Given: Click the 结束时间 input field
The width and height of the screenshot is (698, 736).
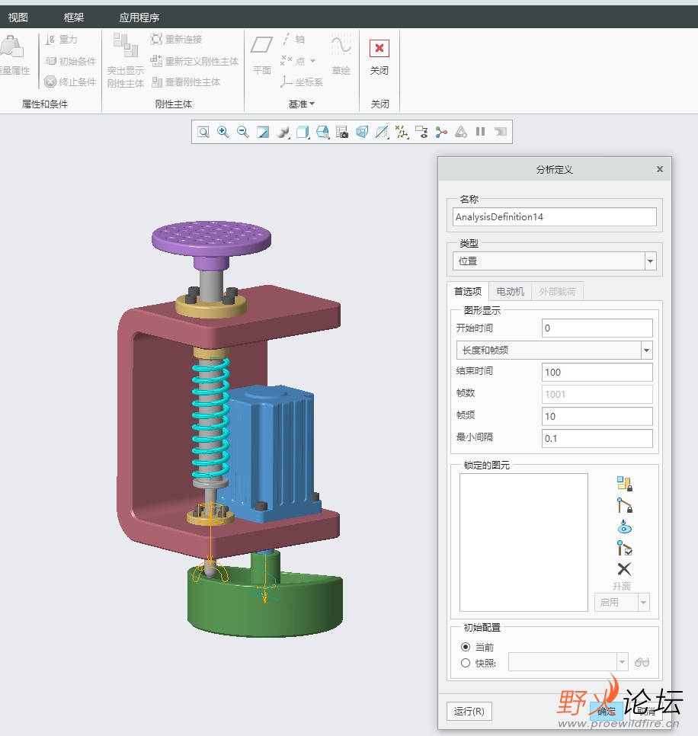Looking at the screenshot, I should (x=597, y=373).
